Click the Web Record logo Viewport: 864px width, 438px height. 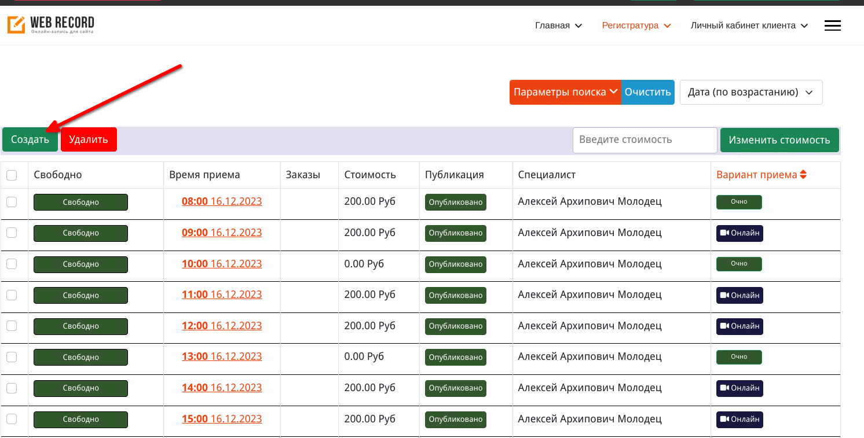(50, 25)
